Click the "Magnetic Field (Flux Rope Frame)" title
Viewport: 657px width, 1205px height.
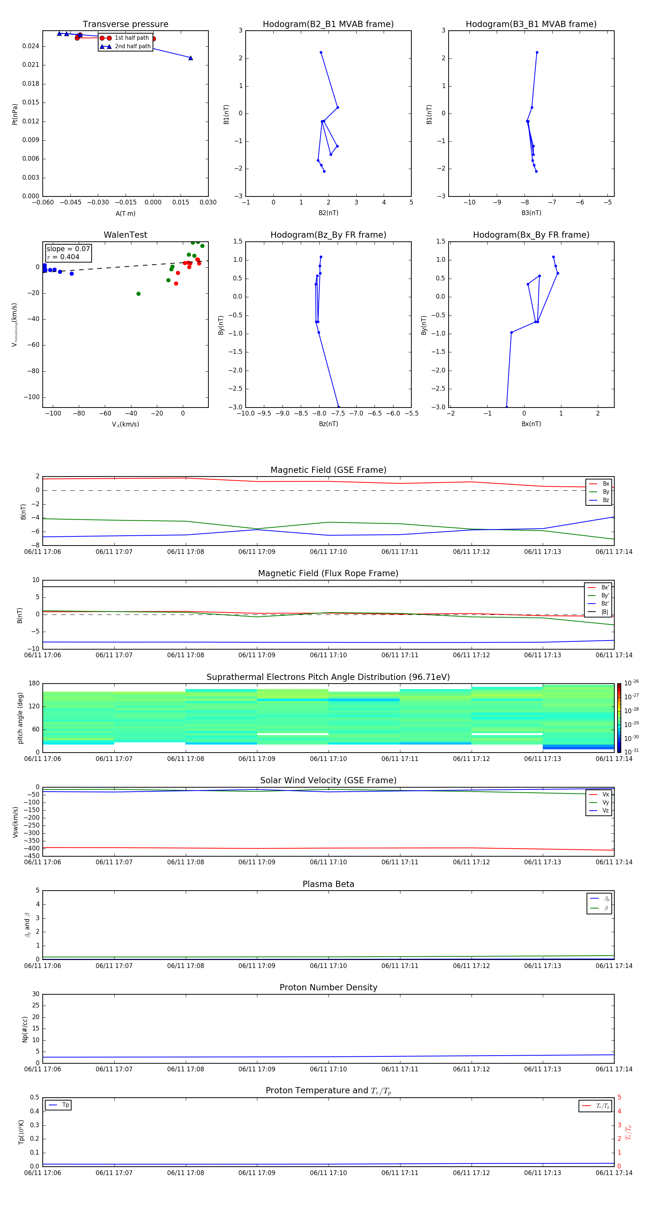click(328, 574)
